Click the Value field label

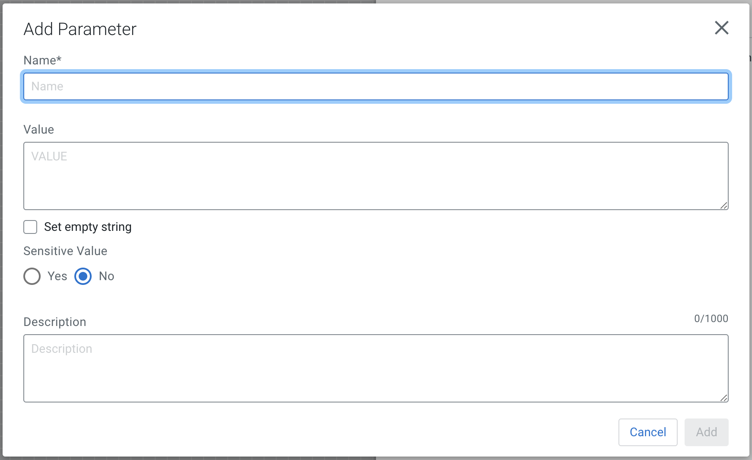[x=39, y=129]
